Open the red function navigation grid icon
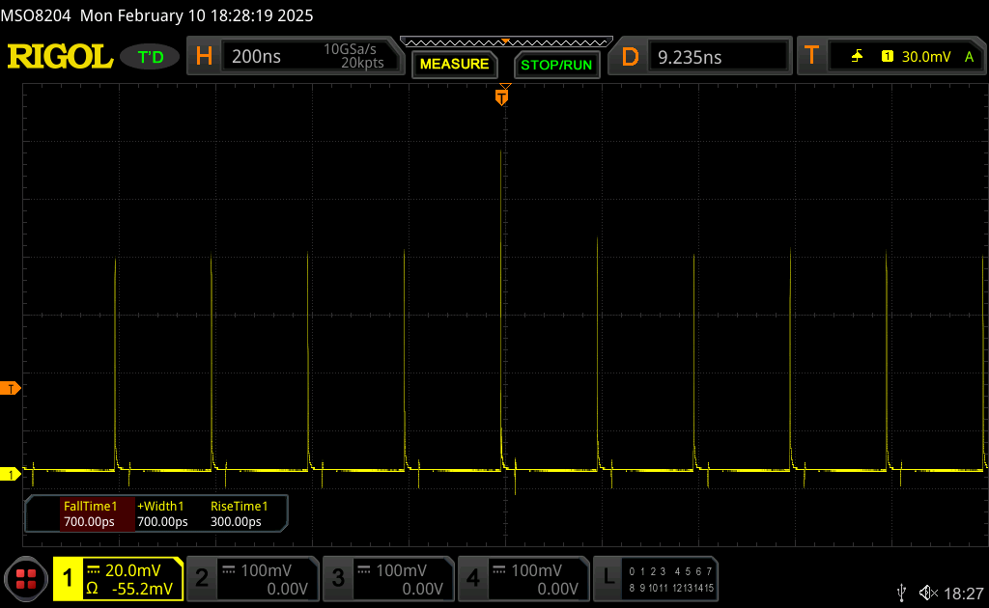 pos(26,579)
